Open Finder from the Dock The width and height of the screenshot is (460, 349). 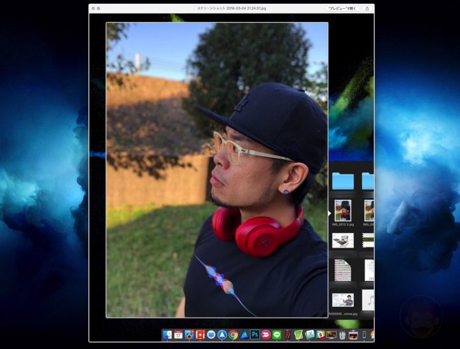167,334
